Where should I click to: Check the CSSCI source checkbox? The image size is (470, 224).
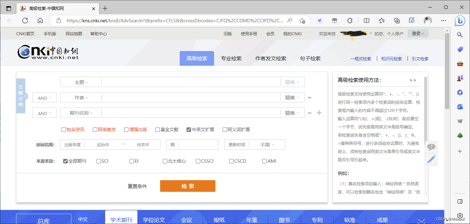(198, 161)
